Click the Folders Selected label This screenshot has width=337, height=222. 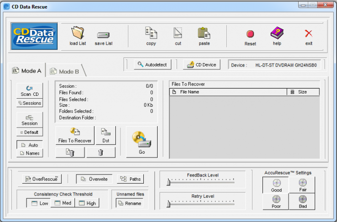pyautogui.click(x=76, y=111)
